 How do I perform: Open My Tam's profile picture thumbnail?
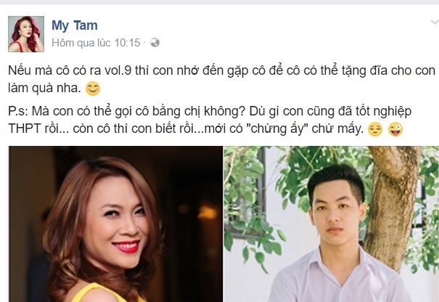click(26, 34)
